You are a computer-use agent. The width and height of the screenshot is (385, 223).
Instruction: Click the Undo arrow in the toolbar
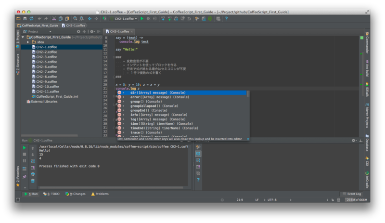click(x=39, y=19)
